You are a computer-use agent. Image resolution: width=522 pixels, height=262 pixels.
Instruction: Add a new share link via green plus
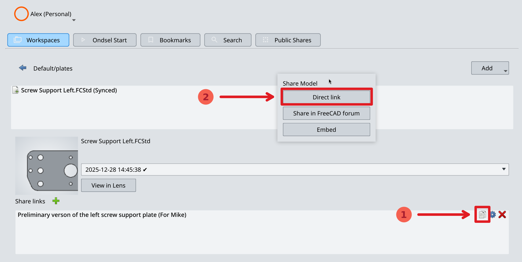(56, 201)
